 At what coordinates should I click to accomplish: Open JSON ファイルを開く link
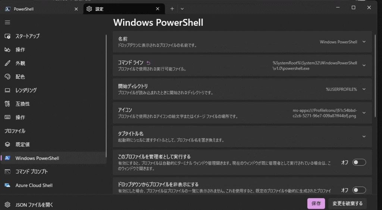coord(34,205)
